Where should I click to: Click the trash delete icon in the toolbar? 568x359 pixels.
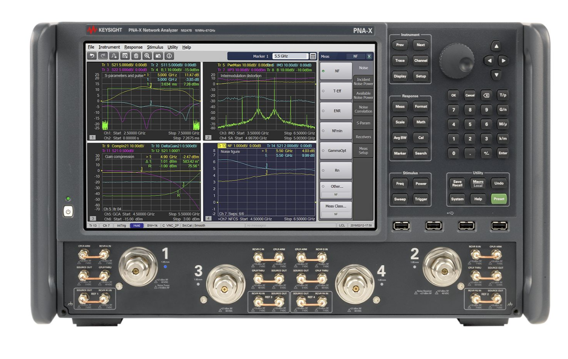coord(136,56)
